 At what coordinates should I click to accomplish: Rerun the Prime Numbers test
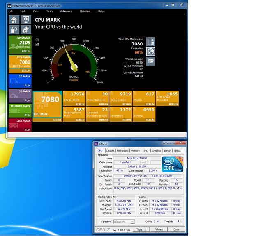tap(104, 104)
